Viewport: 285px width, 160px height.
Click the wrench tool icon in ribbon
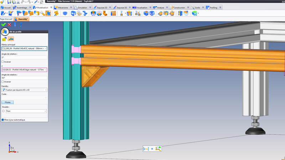click(x=42, y=14)
